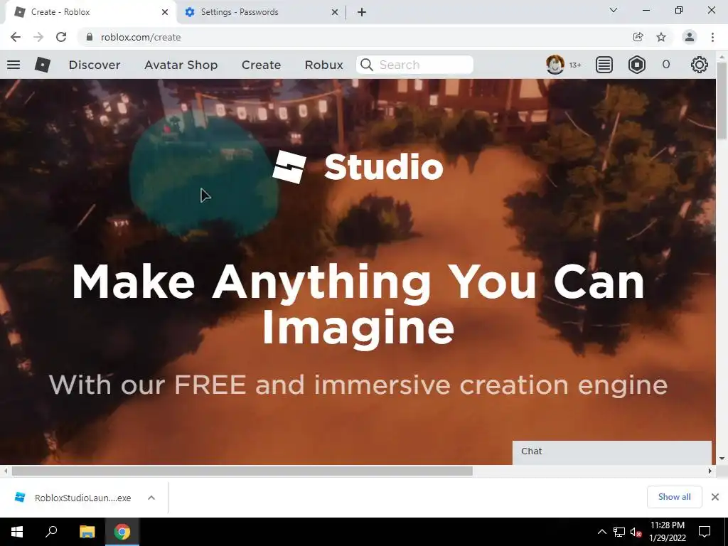Click the Studio logo banner
Image resolution: width=728 pixels, height=546 pixels.
coord(358,167)
